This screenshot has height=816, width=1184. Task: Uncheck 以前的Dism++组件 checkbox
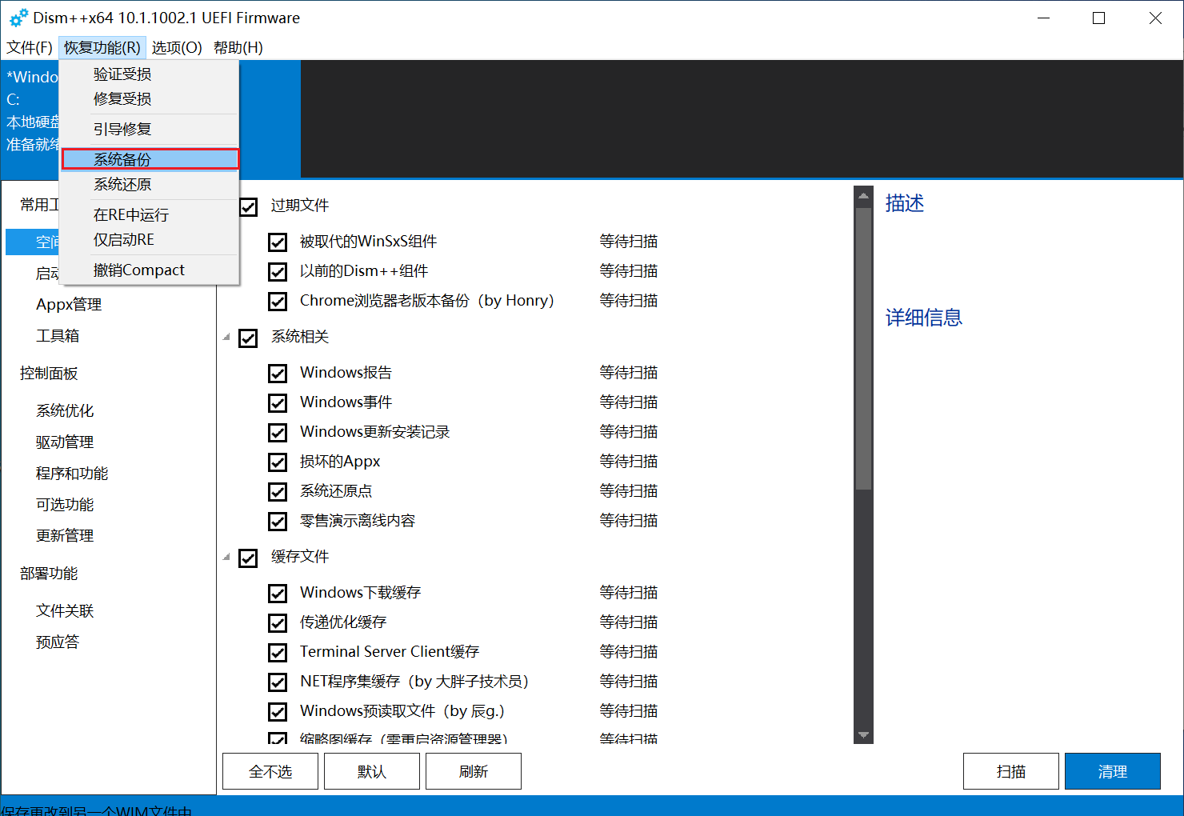tap(278, 272)
